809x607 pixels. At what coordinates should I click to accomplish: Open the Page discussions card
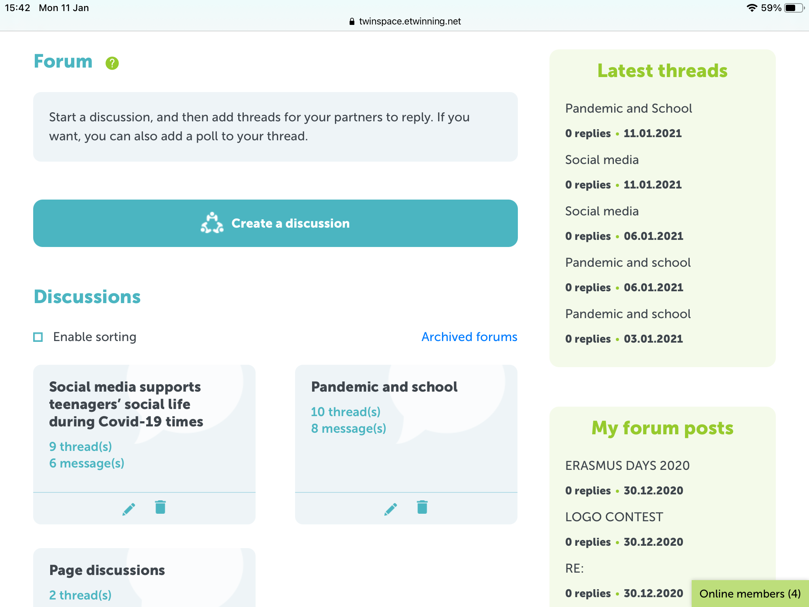tap(107, 570)
